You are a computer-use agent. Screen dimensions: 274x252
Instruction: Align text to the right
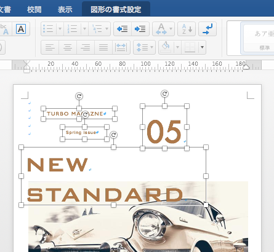86,47
